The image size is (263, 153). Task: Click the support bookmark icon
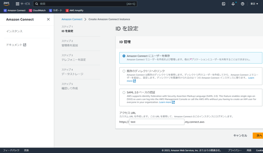tap(51, 10)
